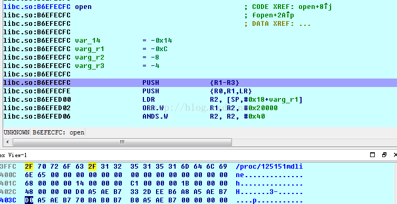
Task: Click hex row address 3FFC
Action: (x=8, y=167)
